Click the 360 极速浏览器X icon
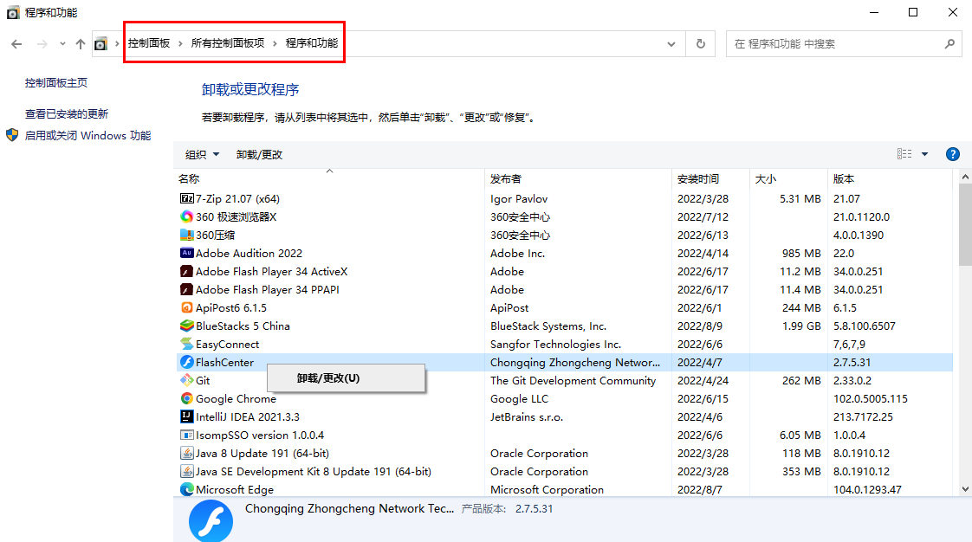Viewport: 972px width, 542px height. 186,216
